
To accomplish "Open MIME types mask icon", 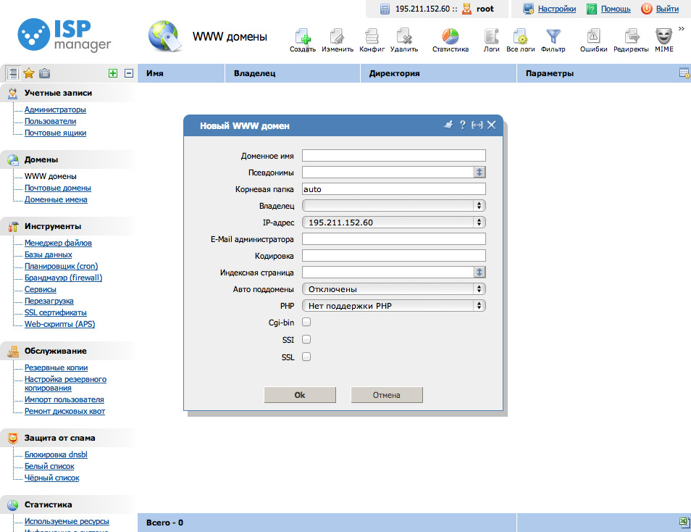I will click(x=663, y=38).
